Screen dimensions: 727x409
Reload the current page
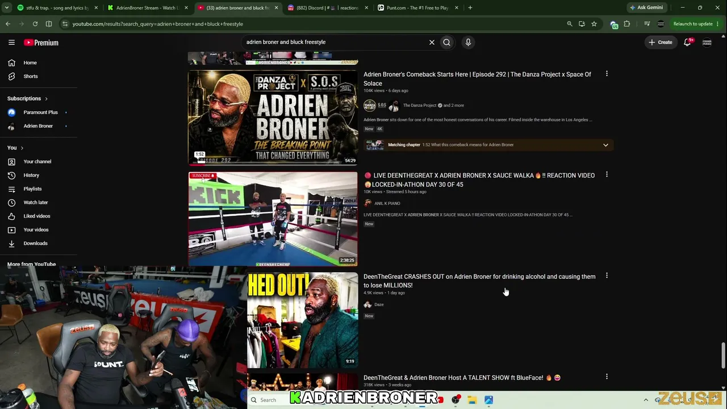pyautogui.click(x=35, y=24)
